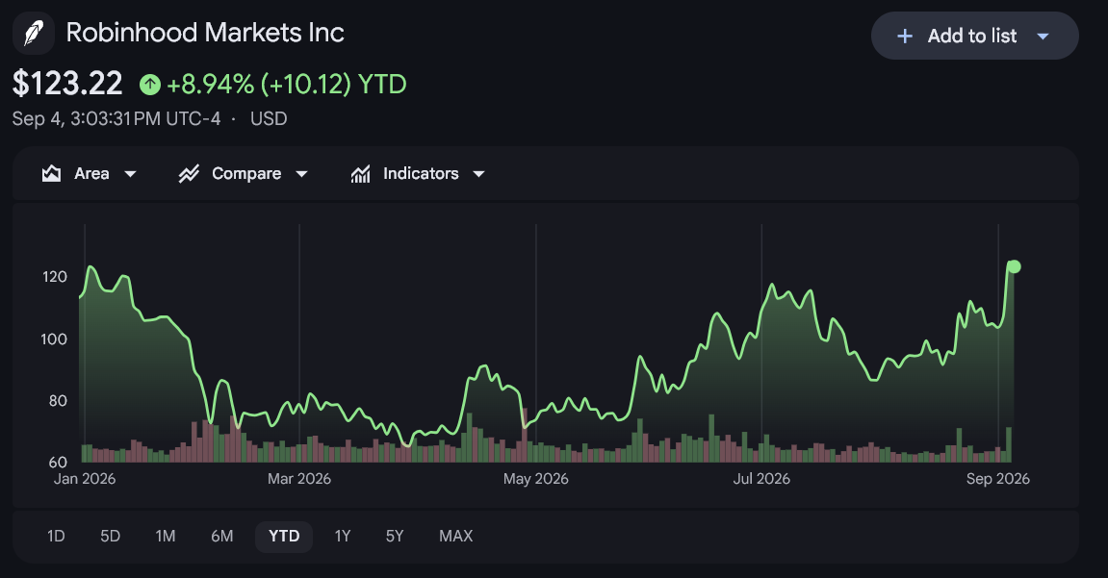Viewport: 1108px width, 578px height.
Task: Click the Mar 2026 axis label
Action: [x=299, y=479]
